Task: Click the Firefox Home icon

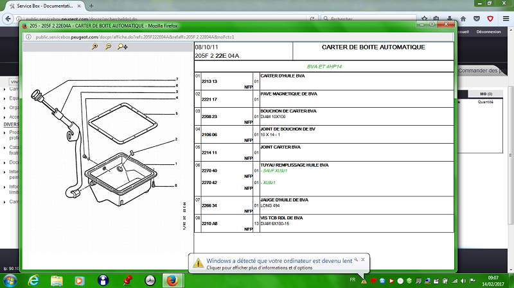Action: click(463, 19)
